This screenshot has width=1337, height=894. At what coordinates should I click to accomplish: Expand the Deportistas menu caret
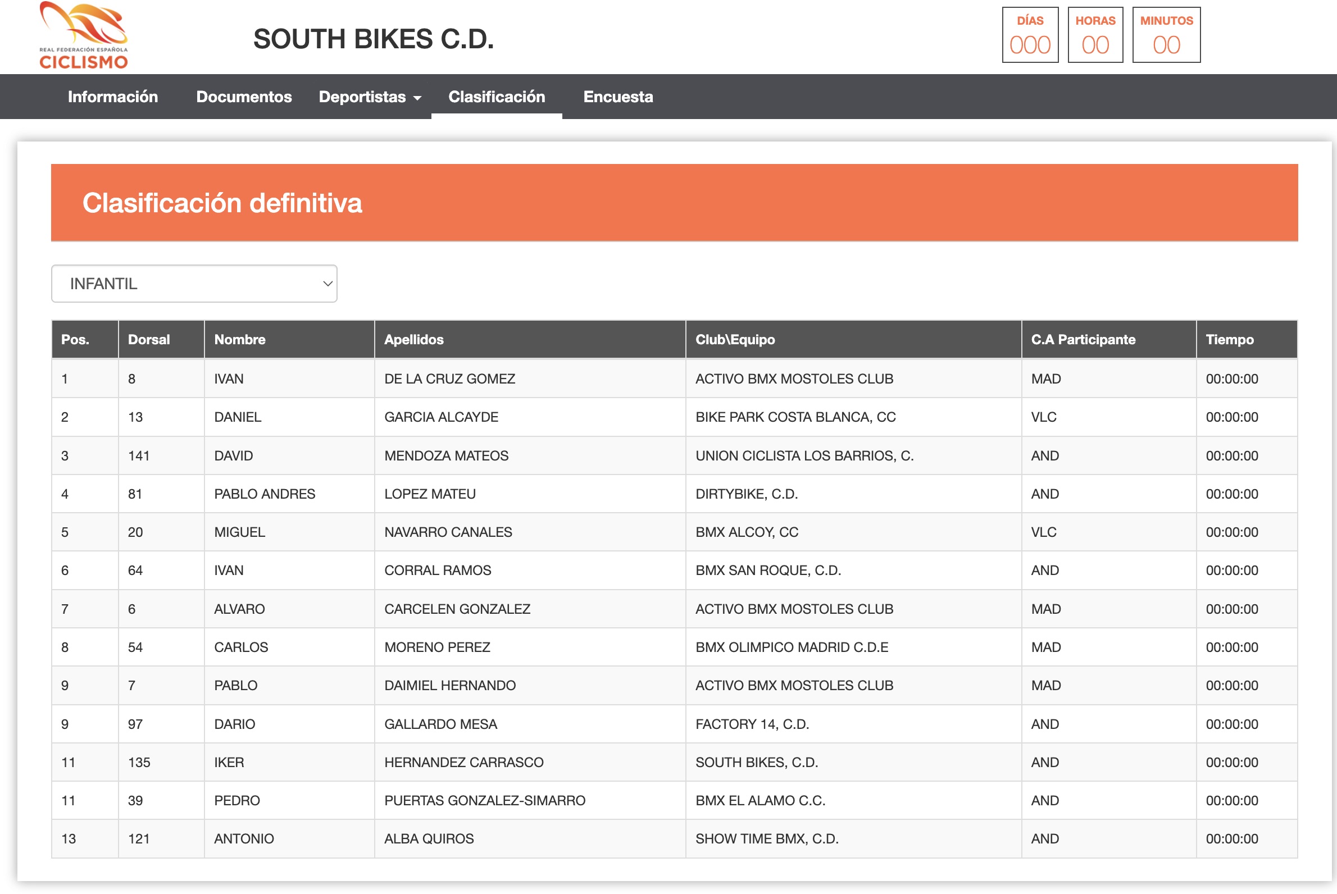[417, 98]
